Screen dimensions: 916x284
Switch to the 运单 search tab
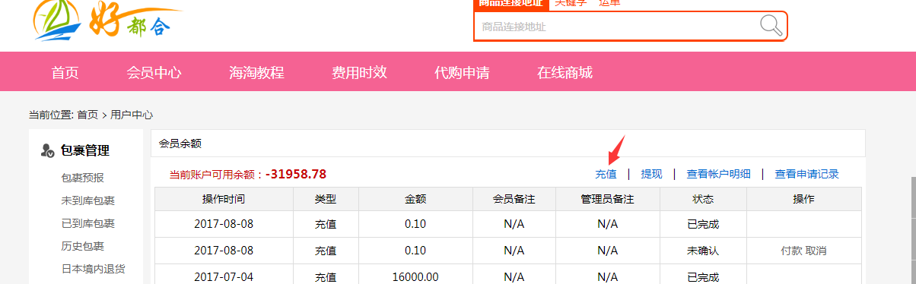[609, 3]
